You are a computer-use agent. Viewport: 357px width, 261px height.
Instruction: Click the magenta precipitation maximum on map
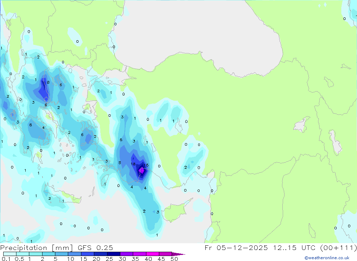[x=142, y=170]
